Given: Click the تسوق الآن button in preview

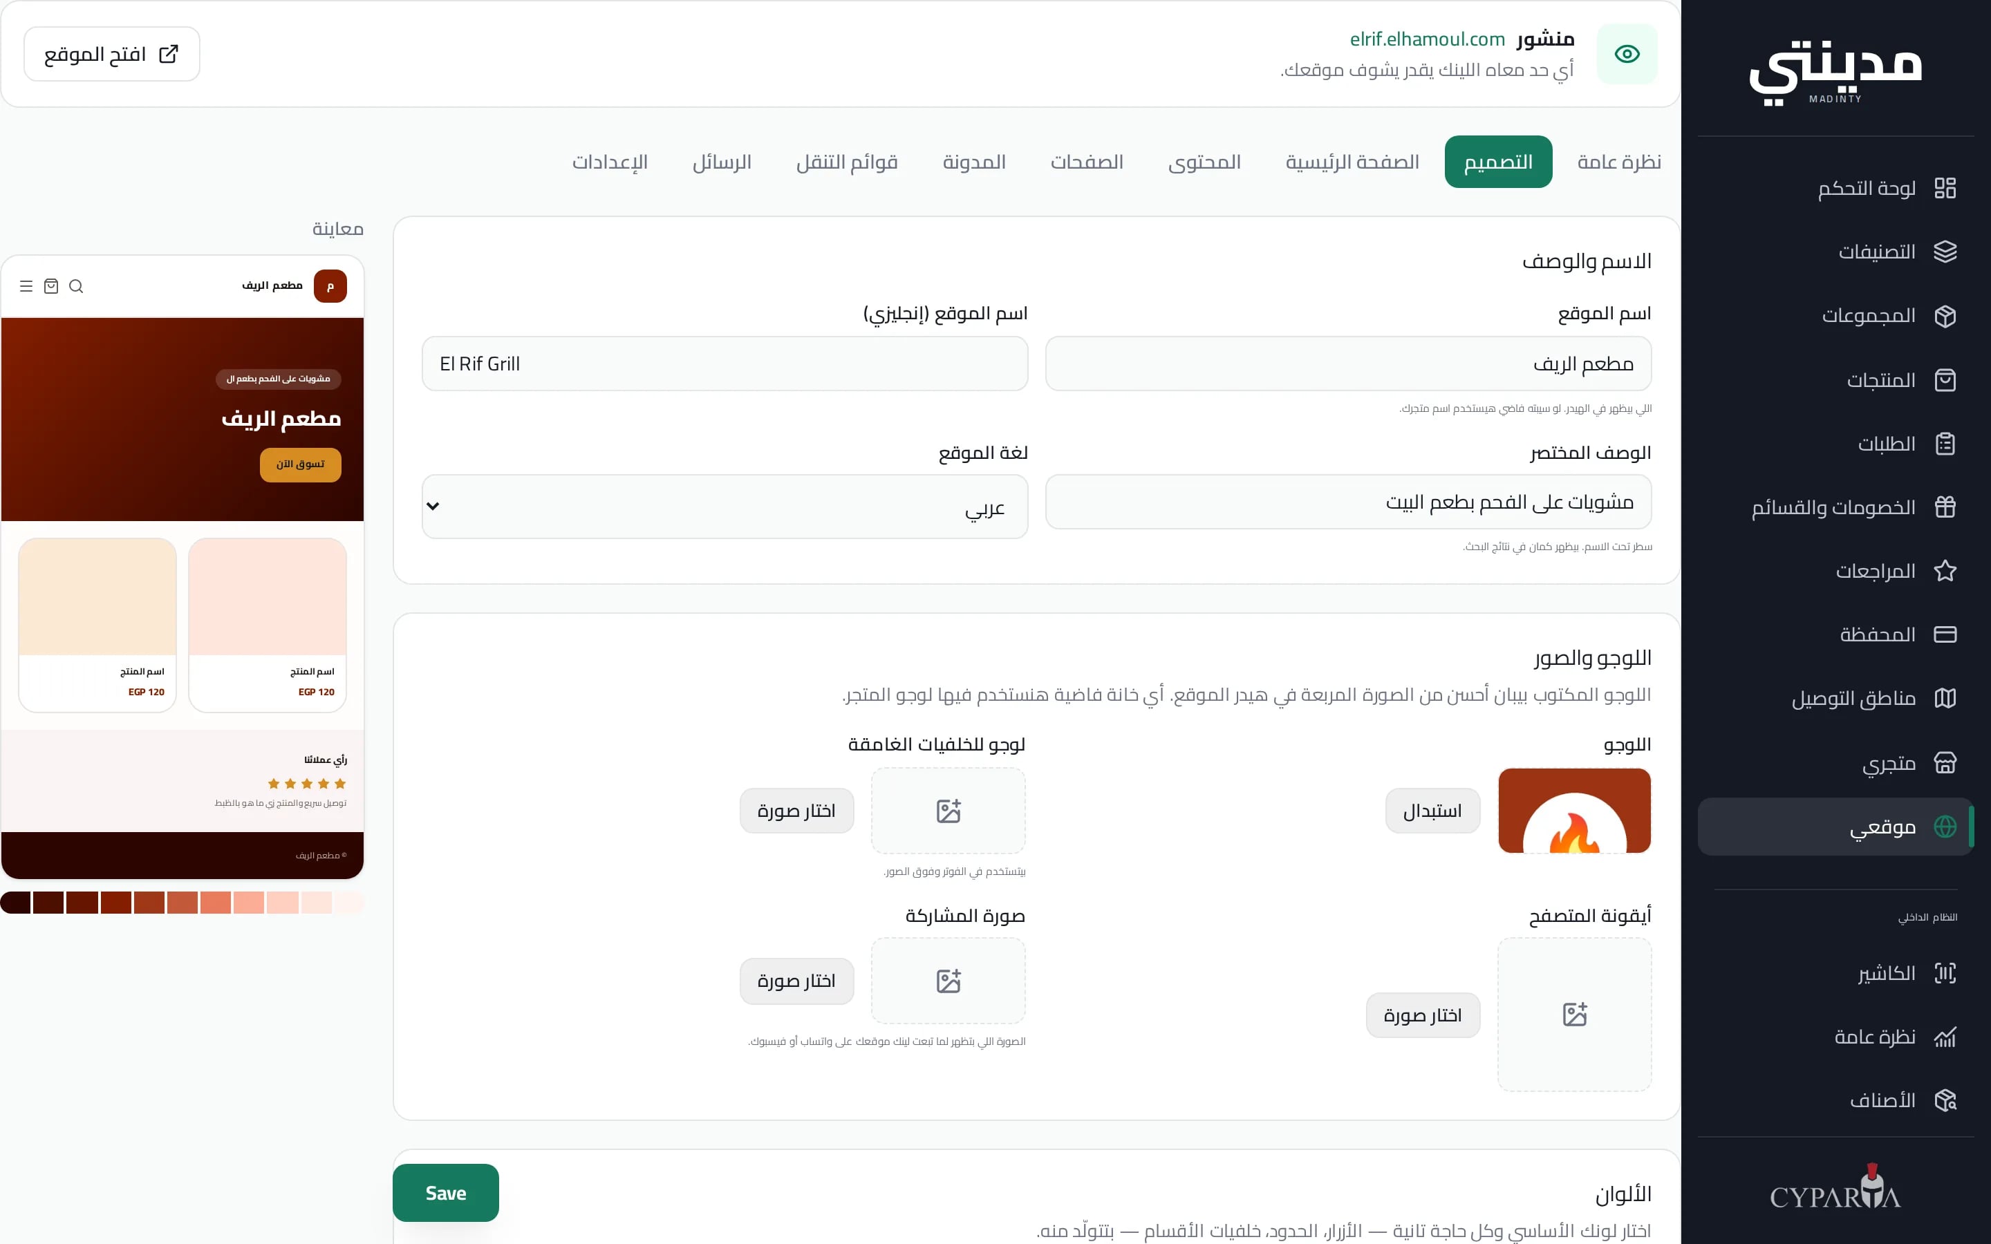Looking at the screenshot, I should coord(300,465).
